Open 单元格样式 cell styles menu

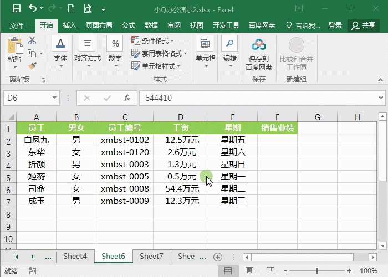(156, 66)
